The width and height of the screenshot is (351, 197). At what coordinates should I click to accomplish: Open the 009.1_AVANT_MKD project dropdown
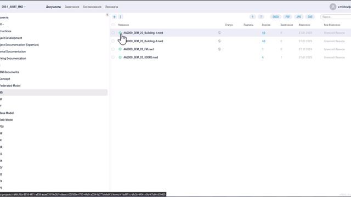pos(13,7)
